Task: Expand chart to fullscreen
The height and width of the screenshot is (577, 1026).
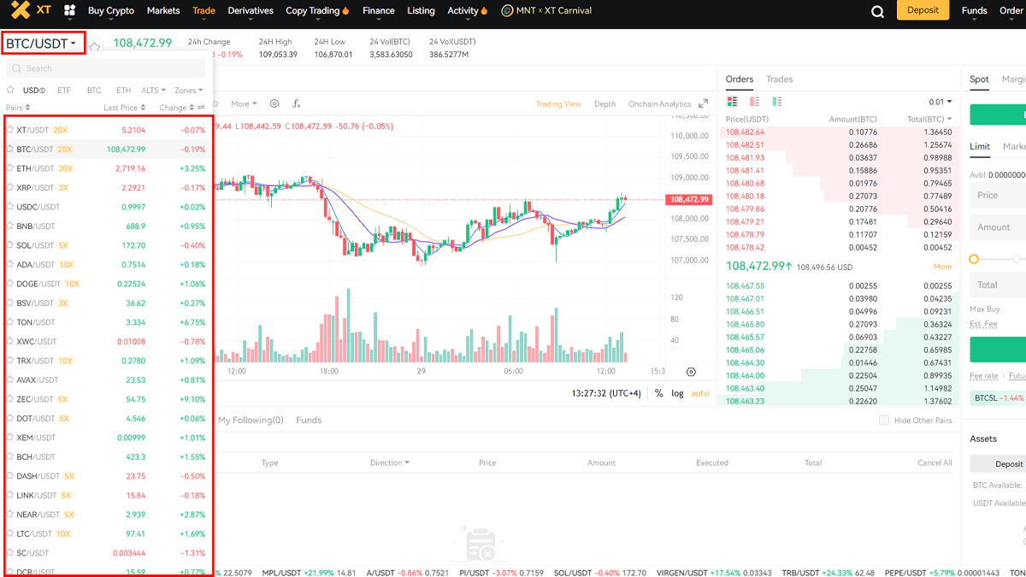Action: pyautogui.click(x=704, y=103)
